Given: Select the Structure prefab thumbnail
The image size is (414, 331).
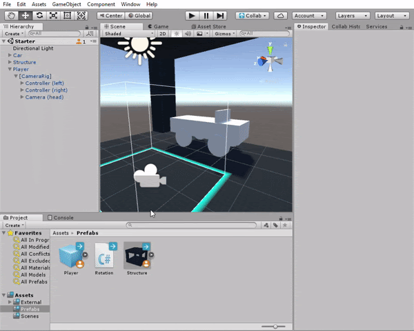Looking at the screenshot, I should (x=137, y=256).
